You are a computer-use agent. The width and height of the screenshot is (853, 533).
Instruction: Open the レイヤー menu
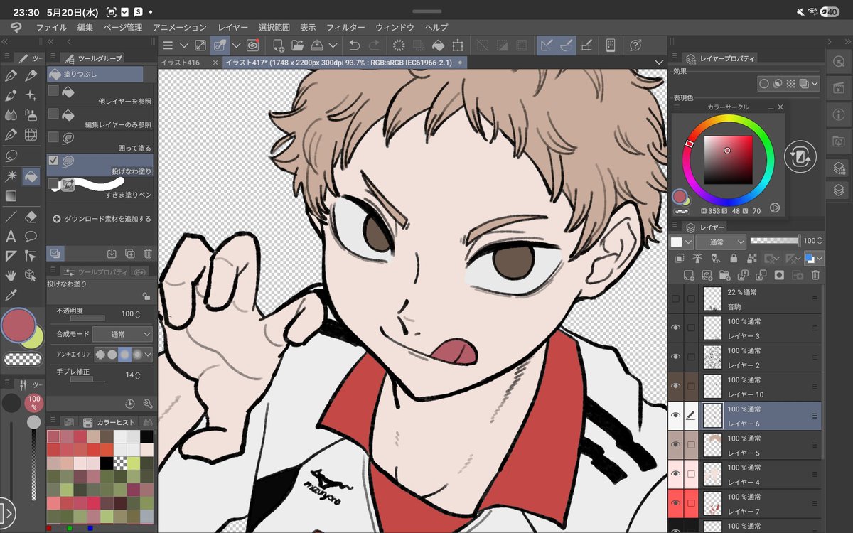pos(233,27)
